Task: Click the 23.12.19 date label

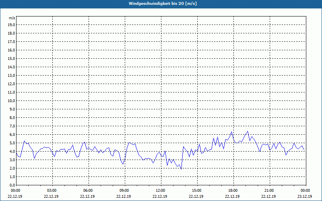Action: point(305,196)
